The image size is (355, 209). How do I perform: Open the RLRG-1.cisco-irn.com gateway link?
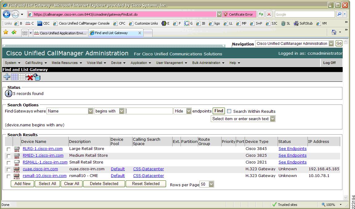(43, 149)
